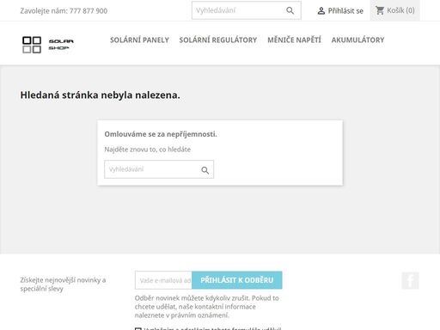Screen dimensions: 440x330
Task: Click the magnifier icon in the apology box
Action: [205, 170]
